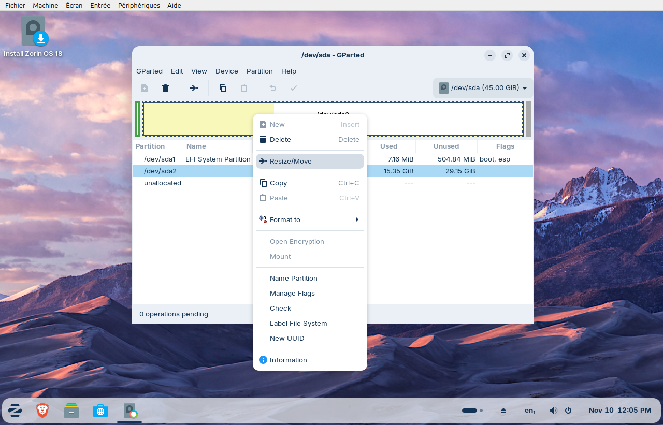Open the Périphériques menu of the VM window
The image size is (663, 425).
point(139,5)
